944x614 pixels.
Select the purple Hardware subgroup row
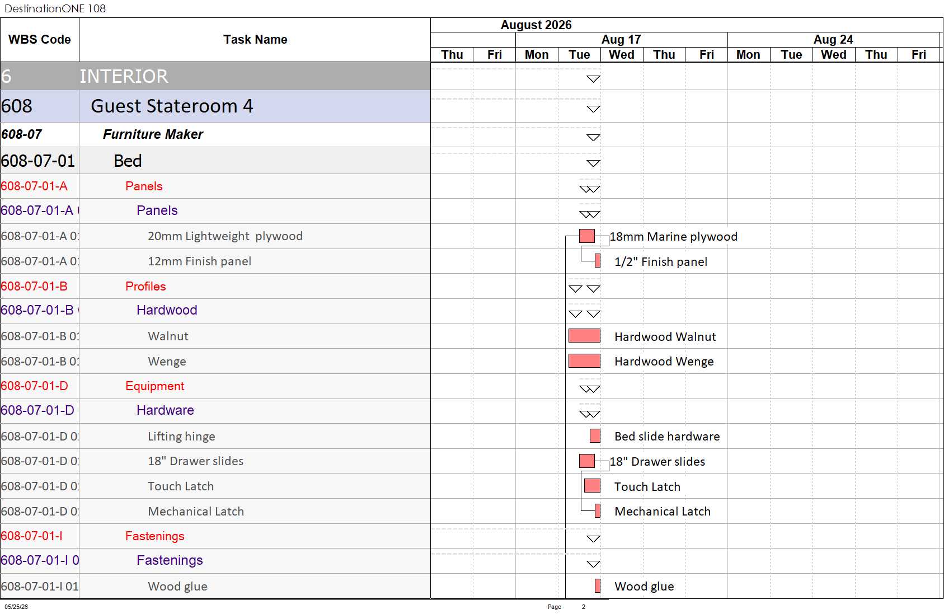click(x=215, y=410)
